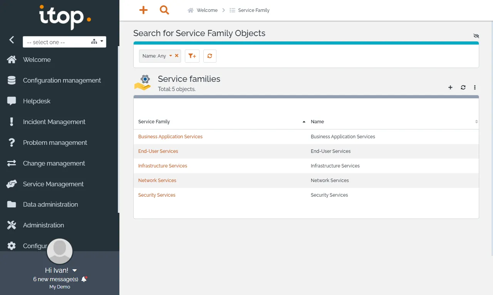Viewport: 493px width, 295px height.
Task: Open the Configuration management menu
Action: pos(62,80)
